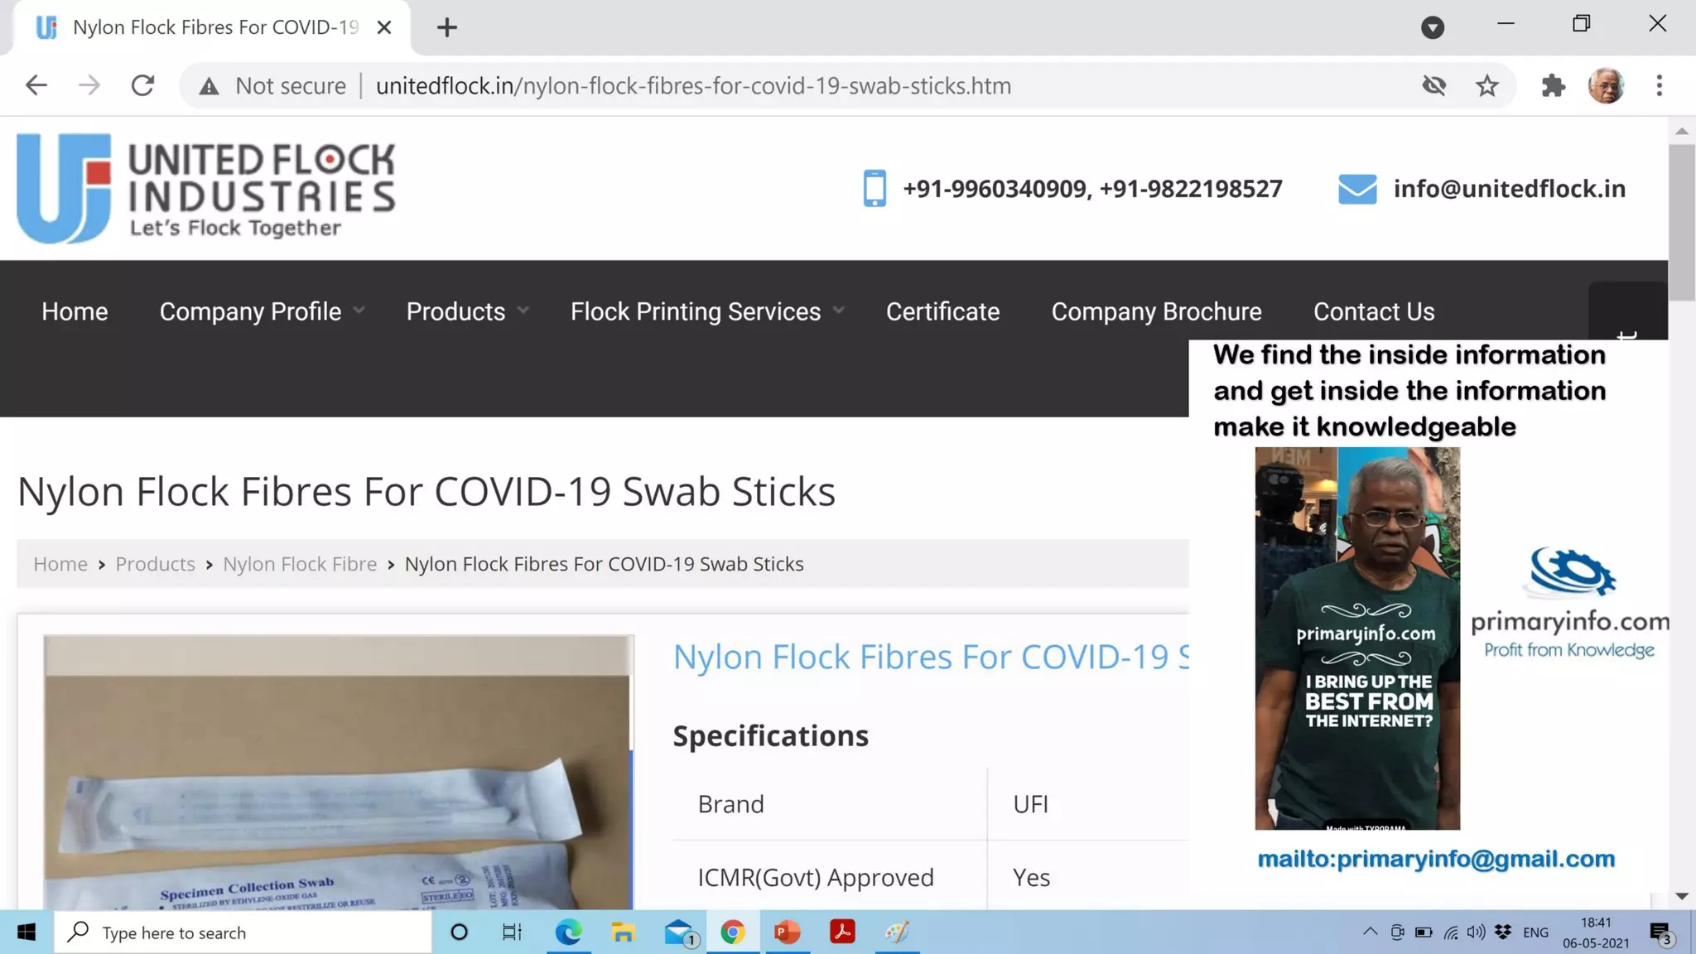Expand the Flock Printing Services dropdown
Image resolution: width=1696 pixels, height=954 pixels.
pyautogui.click(x=706, y=311)
